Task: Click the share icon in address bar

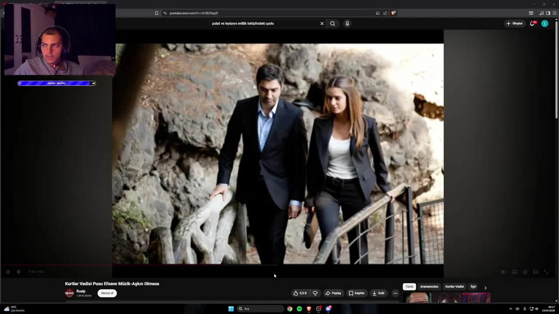Action: [x=385, y=13]
